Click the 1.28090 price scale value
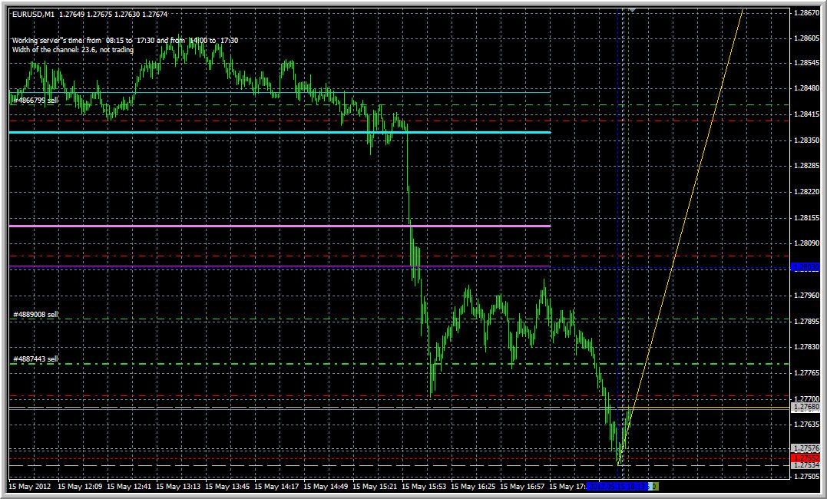Screen dimensions: 827x499 [806, 243]
